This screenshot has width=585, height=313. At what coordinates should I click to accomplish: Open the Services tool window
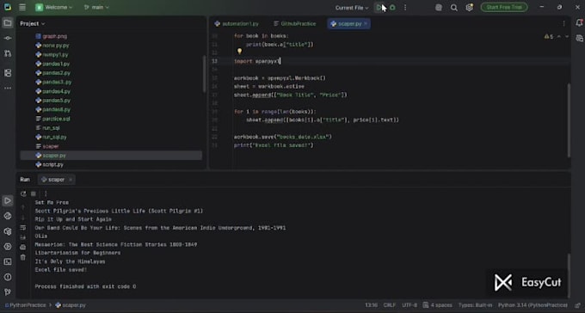(x=8, y=247)
